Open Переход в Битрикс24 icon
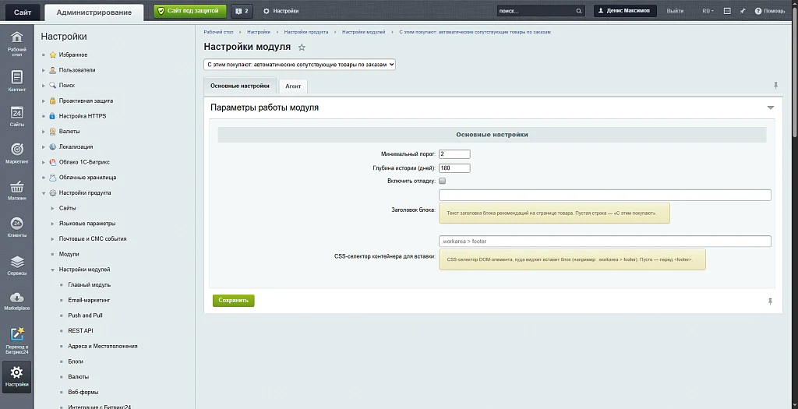The height and width of the screenshot is (409, 798). click(17, 340)
